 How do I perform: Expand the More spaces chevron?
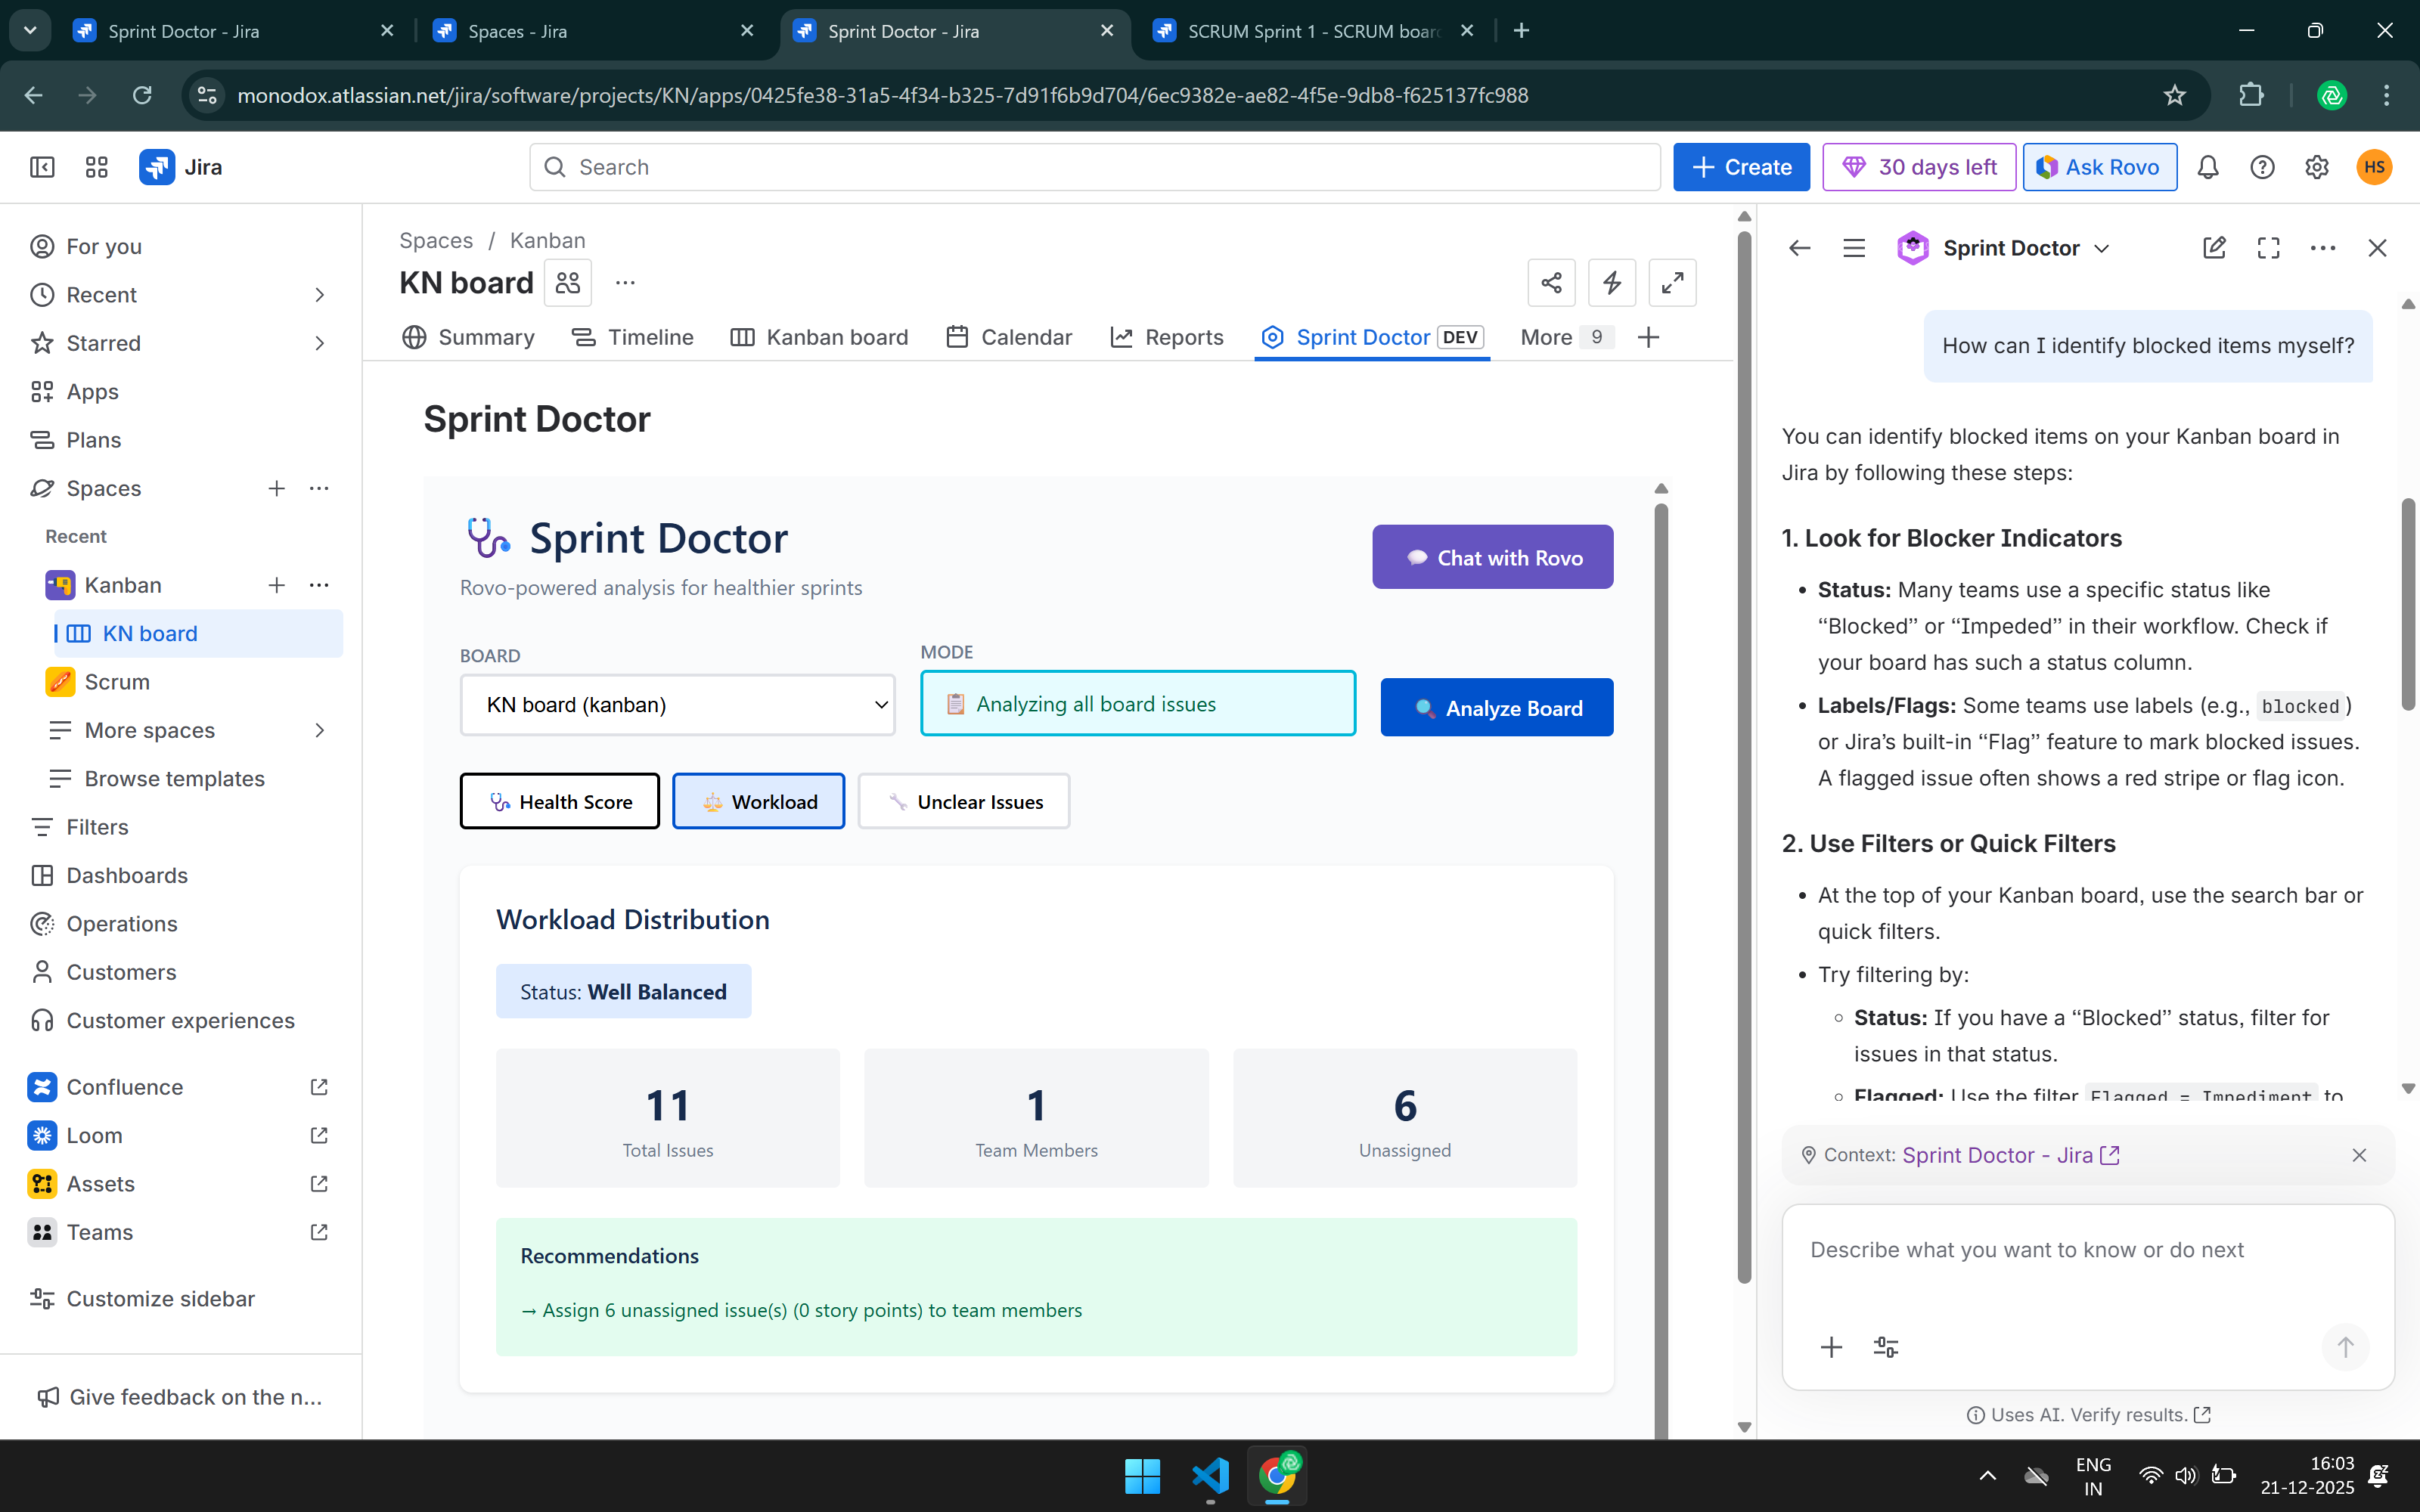pos(319,730)
